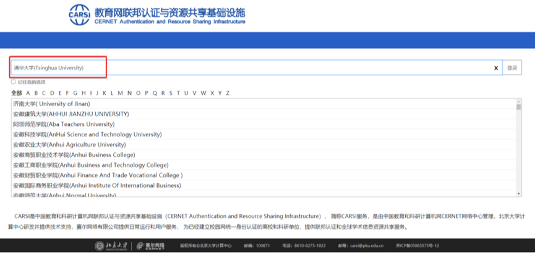Click the list scrollbar down arrow
Screen dimensions: 535x260
click(519, 193)
